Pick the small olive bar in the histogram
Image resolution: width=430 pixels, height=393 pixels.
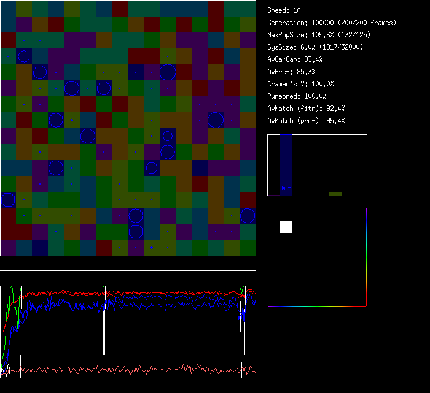335,194
